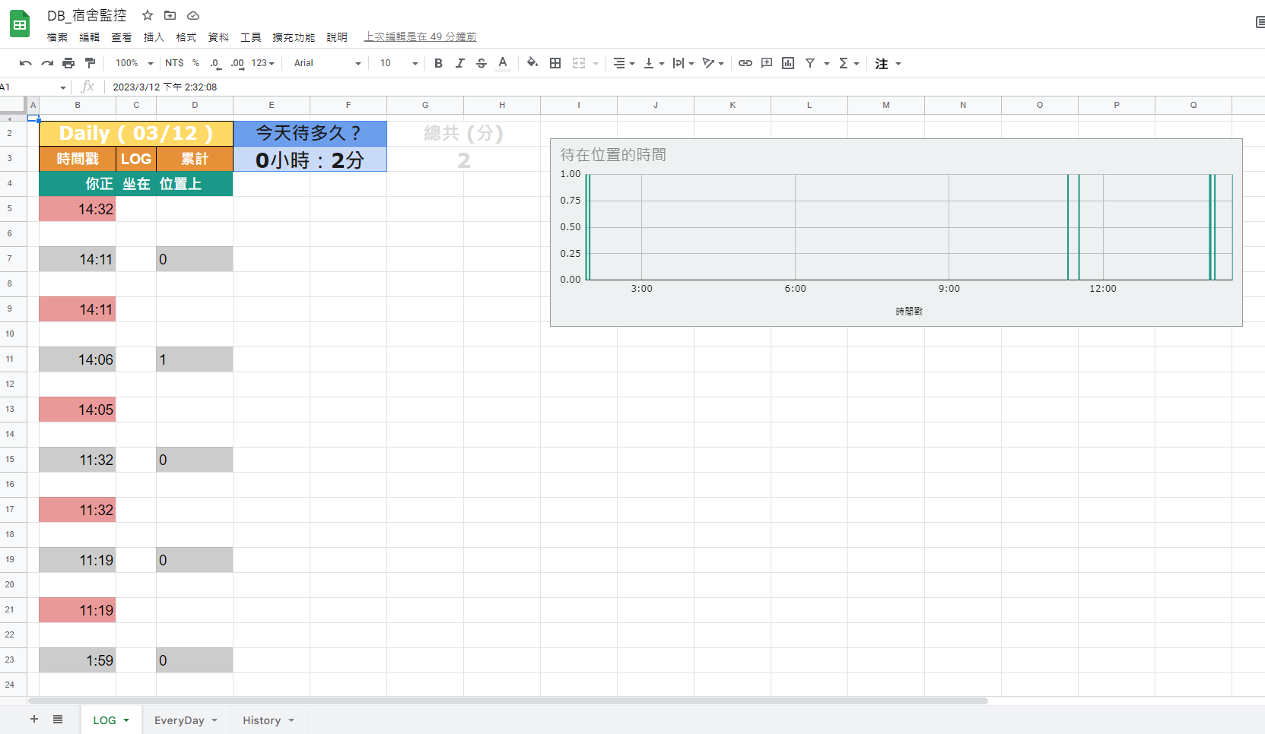This screenshot has height=734, width=1265.
Task: Apply percent format
Action: click(x=195, y=63)
